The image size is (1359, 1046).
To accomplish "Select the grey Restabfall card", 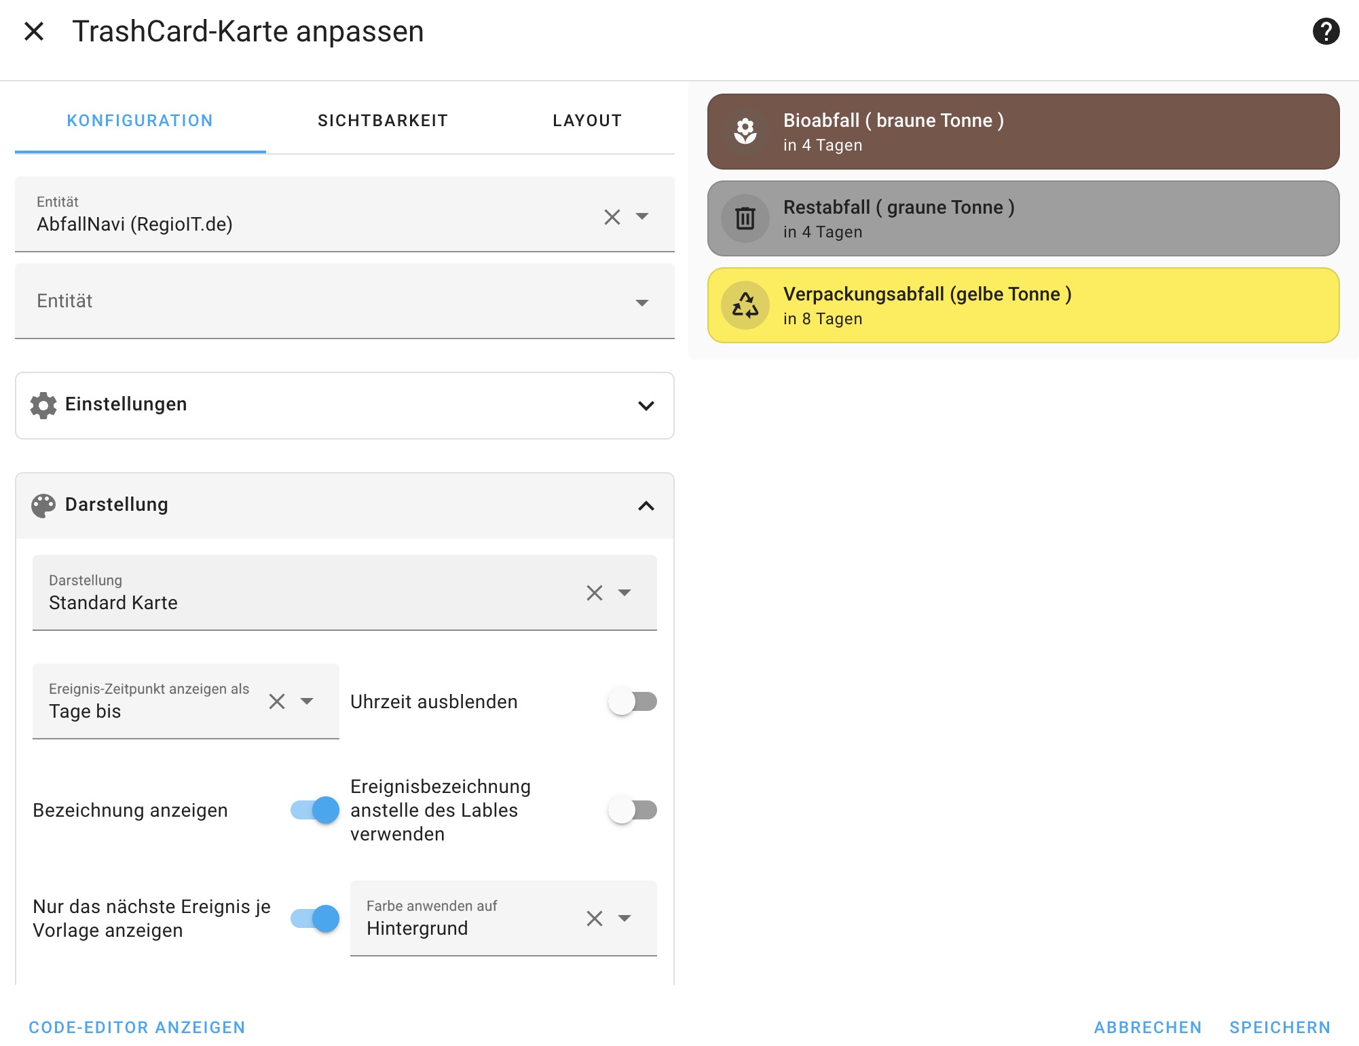I will click(x=1024, y=218).
